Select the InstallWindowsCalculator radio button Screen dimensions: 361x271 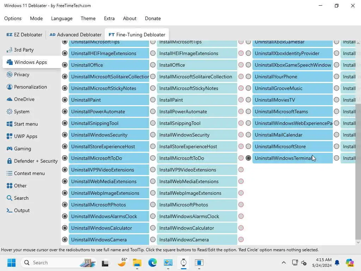tap(153, 228)
